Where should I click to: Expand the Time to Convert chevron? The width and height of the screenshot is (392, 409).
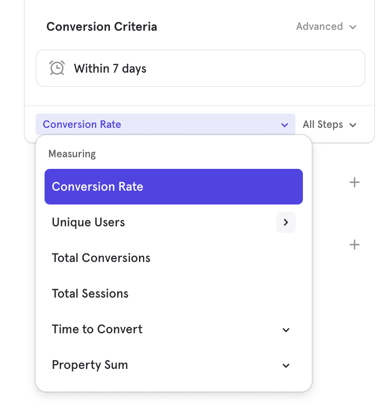point(286,330)
